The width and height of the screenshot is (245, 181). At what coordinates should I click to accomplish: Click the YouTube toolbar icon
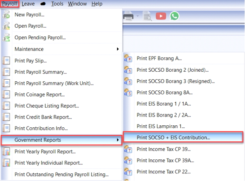pos(161,16)
